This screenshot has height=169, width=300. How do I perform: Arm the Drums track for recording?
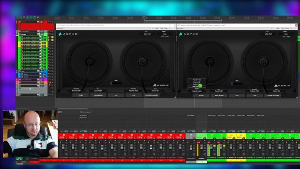pos(20,22)
